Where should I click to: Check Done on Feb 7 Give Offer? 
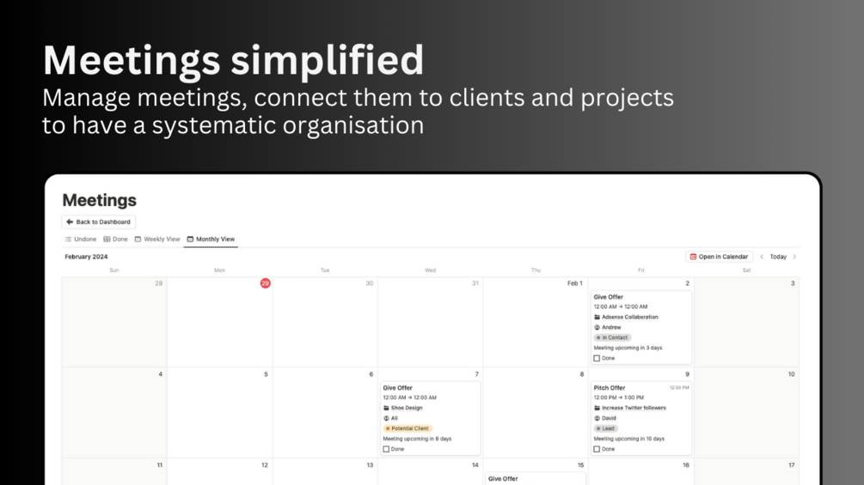(x=386, y=449)
